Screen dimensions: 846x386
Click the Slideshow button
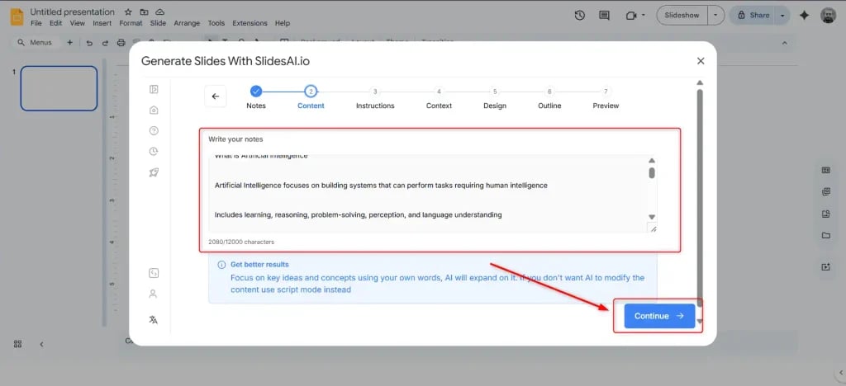point(682,16)
